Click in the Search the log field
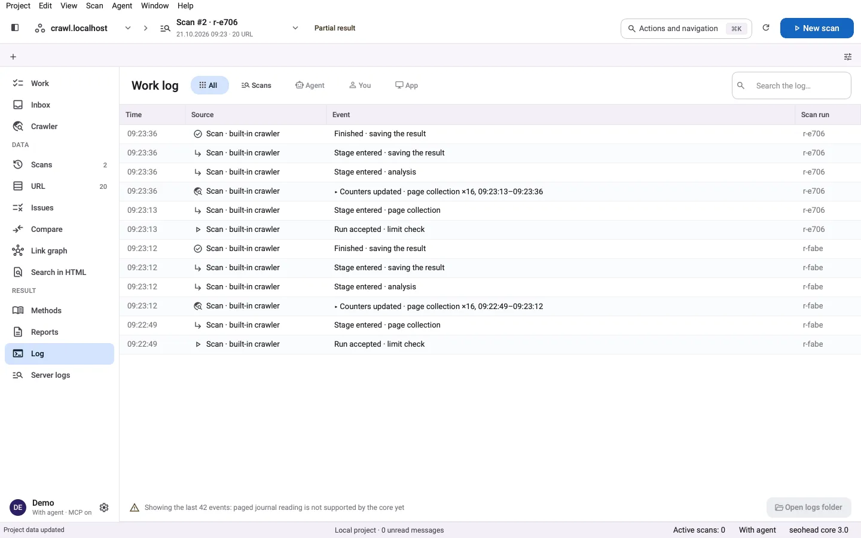Image resolution: width=861 pixels, height=538 pixels. tap(792, 85)
